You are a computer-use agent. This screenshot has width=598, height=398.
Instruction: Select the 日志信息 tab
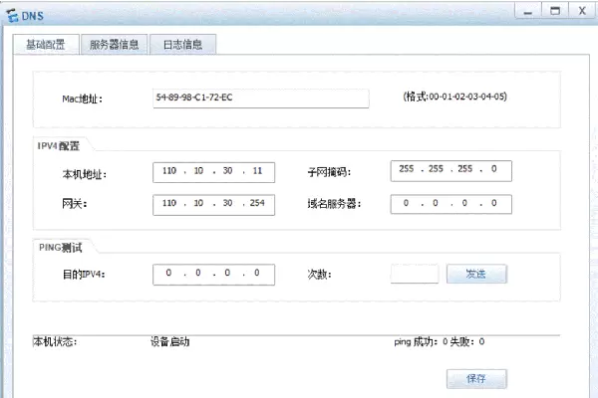tap(183, 45)
